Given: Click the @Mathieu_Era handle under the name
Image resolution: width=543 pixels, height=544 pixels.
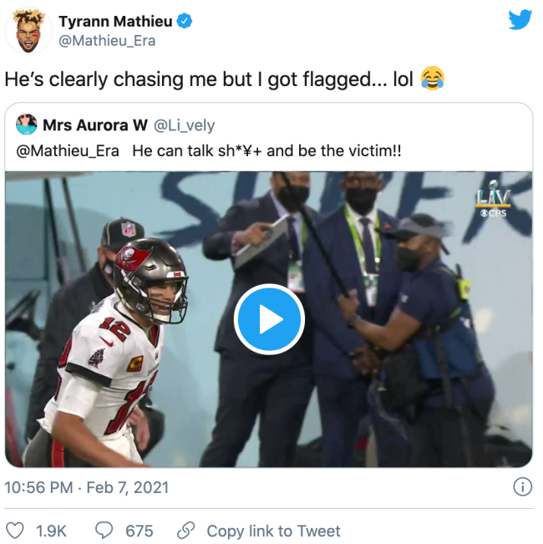Looking at the screenshot, I should tap(107, 41).
